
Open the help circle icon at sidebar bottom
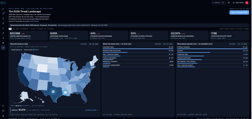point(3,106)
